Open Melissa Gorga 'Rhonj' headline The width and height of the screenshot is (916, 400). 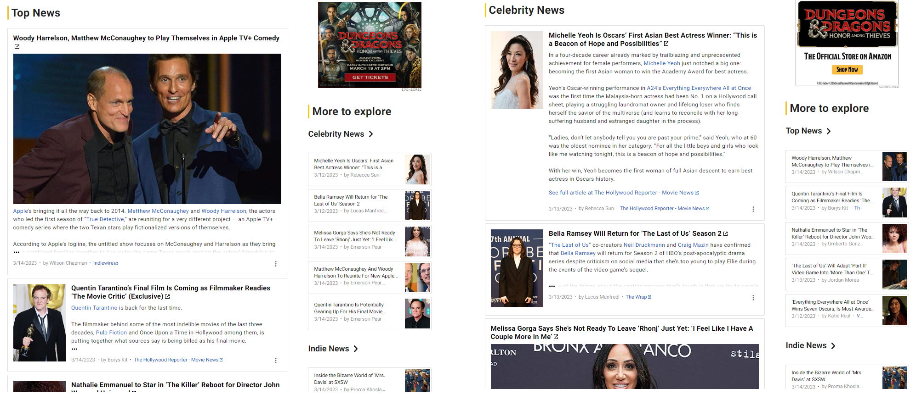click(x=622, y=333)
